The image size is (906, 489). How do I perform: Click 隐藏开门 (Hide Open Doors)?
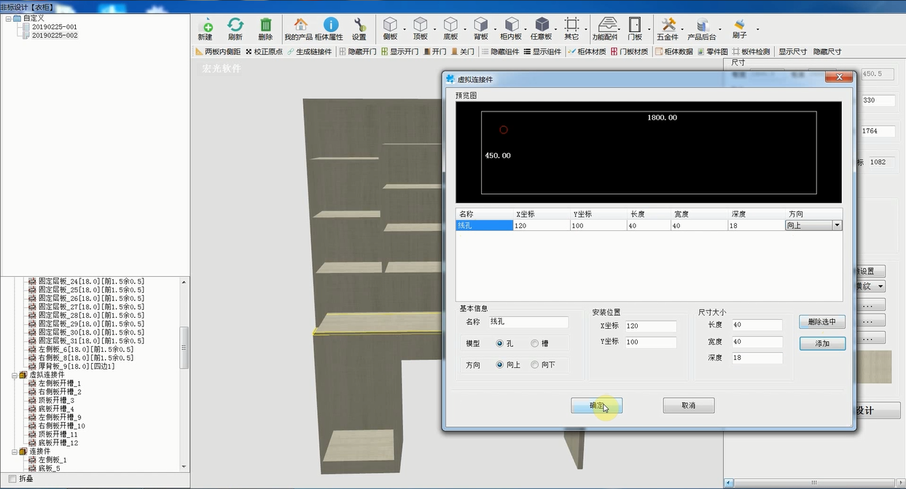point(357,52)
